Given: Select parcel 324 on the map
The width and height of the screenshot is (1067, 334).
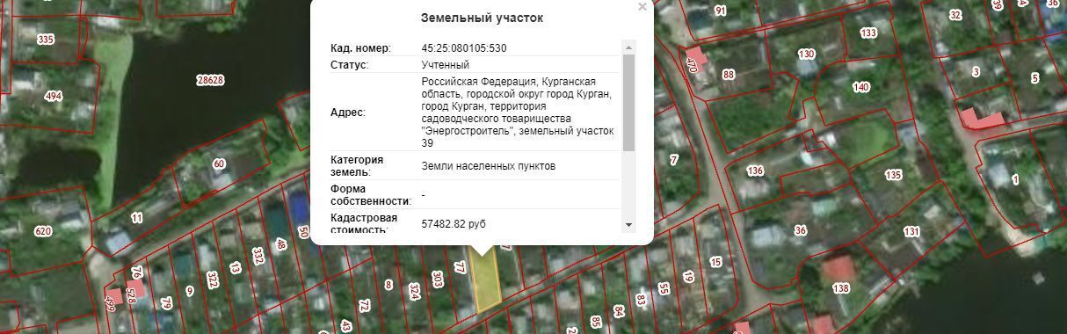Looking at the screenshot, I should (x=414, y=291).
